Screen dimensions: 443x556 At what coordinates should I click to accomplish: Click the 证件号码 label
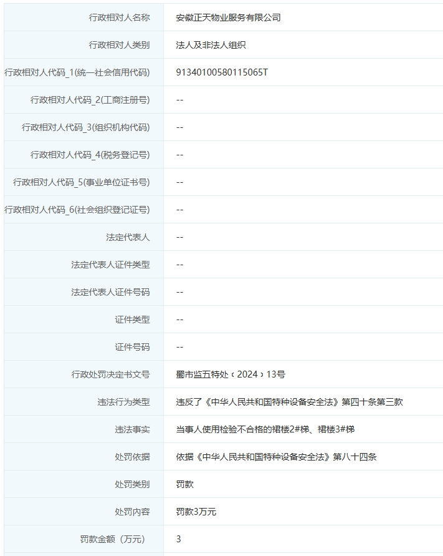(x=132, y=347)
